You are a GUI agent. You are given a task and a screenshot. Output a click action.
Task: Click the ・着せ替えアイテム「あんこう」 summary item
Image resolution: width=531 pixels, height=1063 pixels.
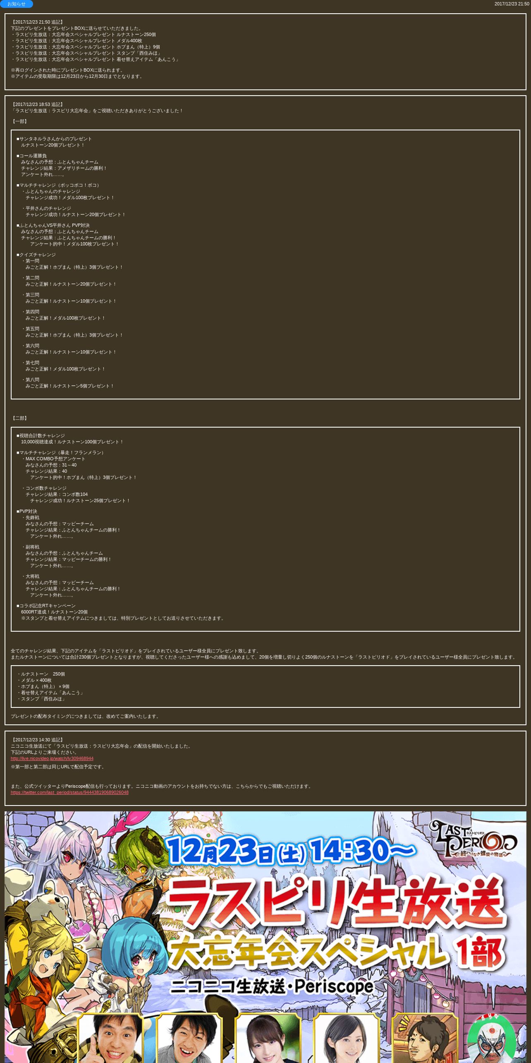[50, 693]
